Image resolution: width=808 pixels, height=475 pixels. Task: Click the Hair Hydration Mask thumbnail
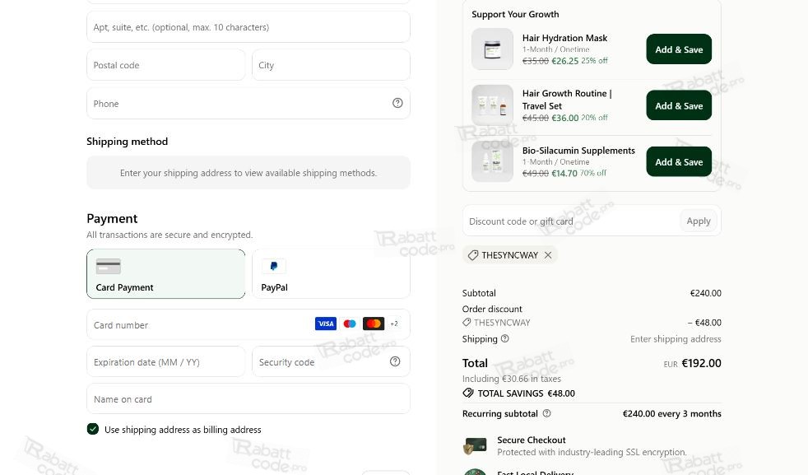pos(492,49)
